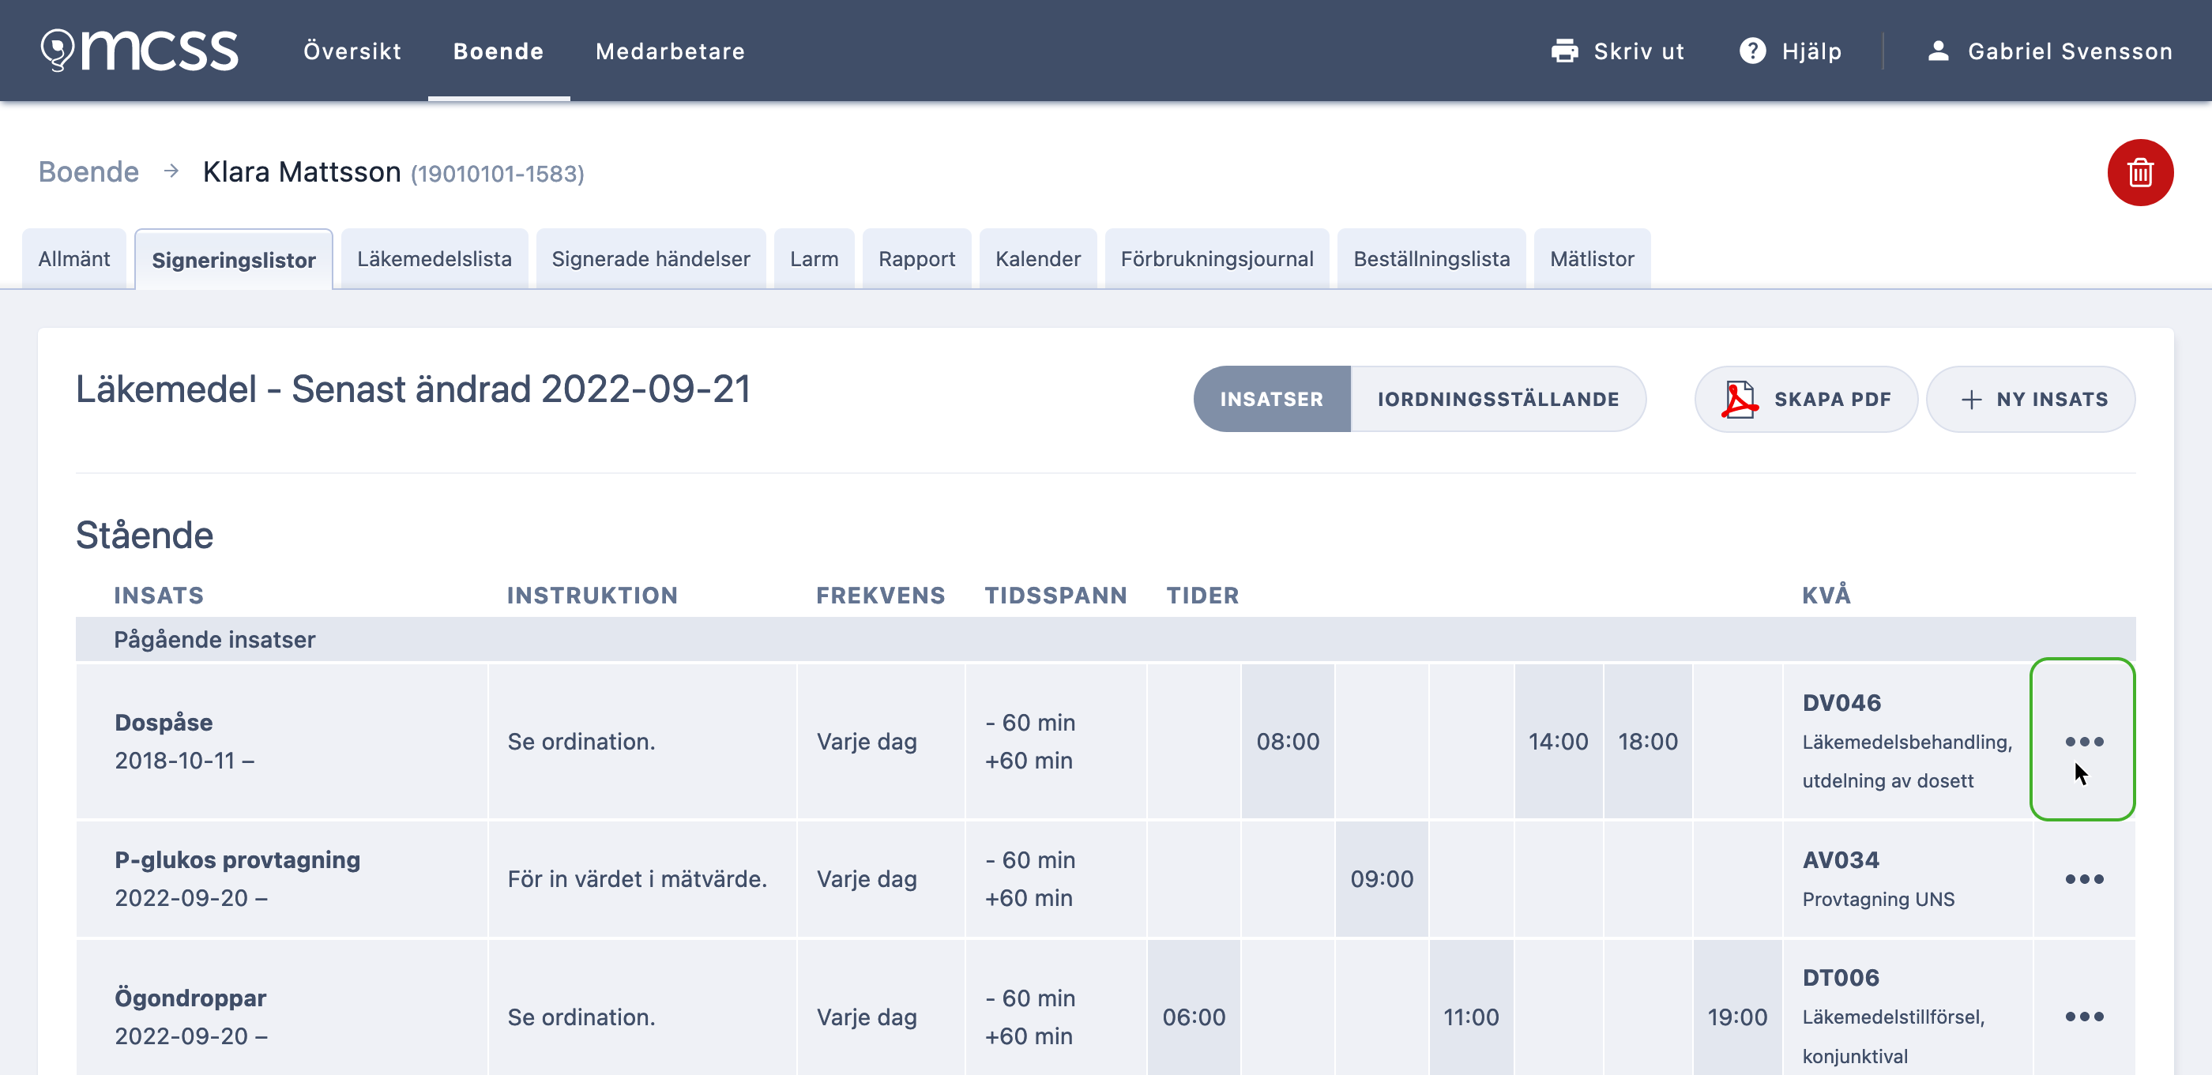Click the INSTRUKTION column header
The height and width of the screenshot is (1075, 2212).
(x=592, y=595)
